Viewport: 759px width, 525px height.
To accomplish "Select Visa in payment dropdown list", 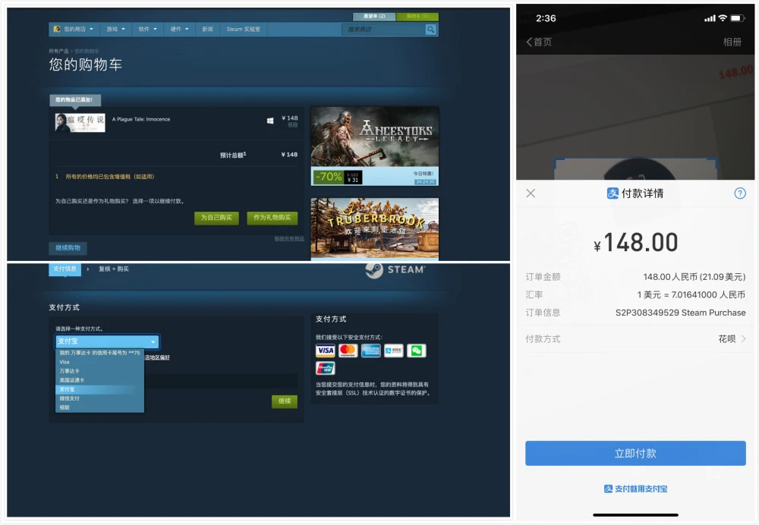I will (x=99, y=362).
